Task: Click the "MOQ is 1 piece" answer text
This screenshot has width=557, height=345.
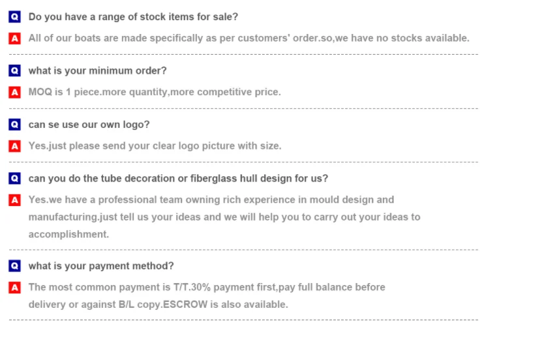Action: point(155,92)
